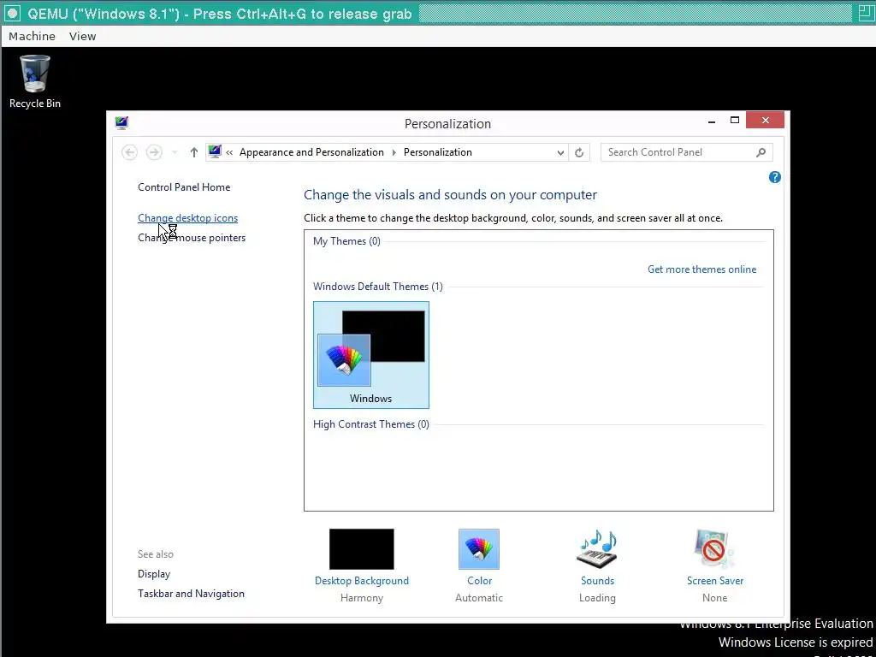Image resolution: width=876 pixels, height=657 pixels.
Task: Open Taskbar and Navigation link
Action: click(x=191, y=594)
